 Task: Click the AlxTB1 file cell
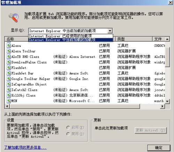pos(160,57)
